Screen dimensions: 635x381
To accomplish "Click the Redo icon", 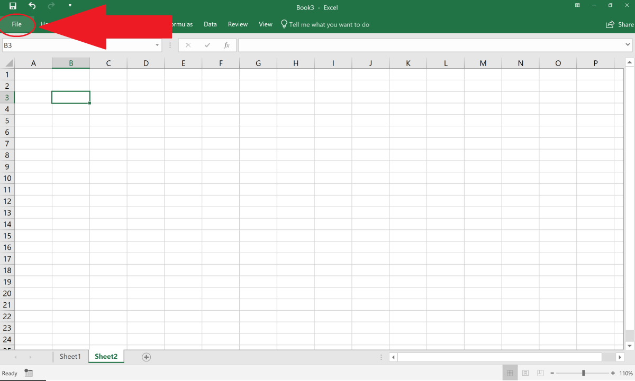I will (x=51, y=5).
